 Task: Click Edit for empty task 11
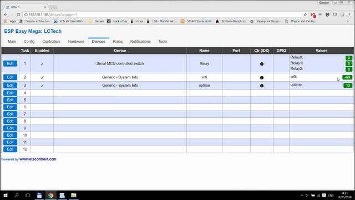tap(10, 142)
